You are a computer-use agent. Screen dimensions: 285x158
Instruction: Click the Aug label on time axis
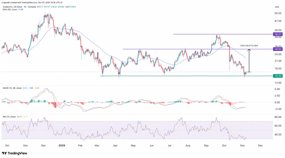tap(188, 145)
